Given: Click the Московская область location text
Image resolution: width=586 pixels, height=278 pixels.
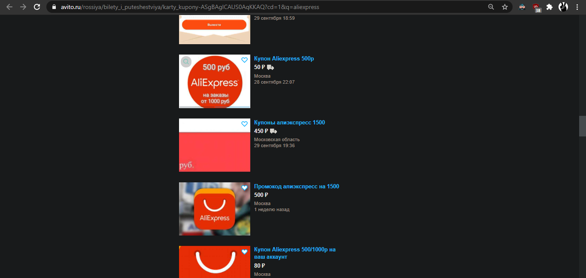Looking at the screenshot, I should coord(277,139).
